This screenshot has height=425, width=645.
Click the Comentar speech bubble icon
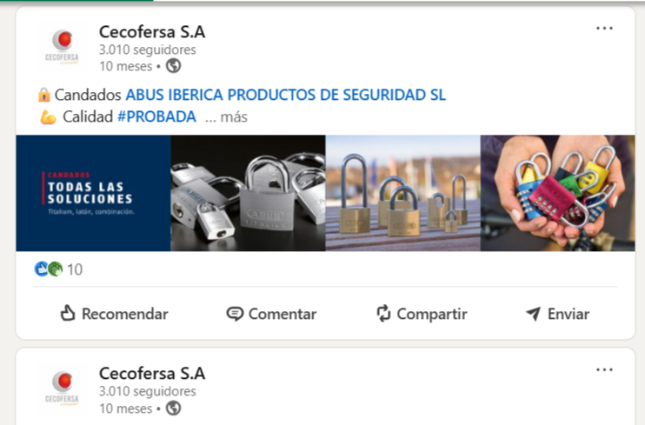235,314
